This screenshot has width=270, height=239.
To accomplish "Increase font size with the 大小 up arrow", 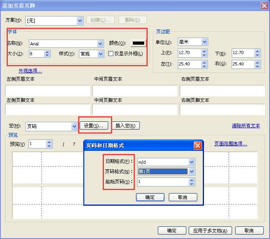I will (47, 52).
